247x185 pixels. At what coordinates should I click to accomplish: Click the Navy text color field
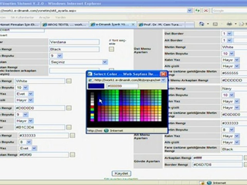pyautogui.click(x=234, y=89)
